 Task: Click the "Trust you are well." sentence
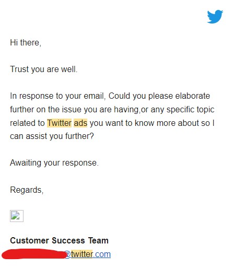click(44, 69)
